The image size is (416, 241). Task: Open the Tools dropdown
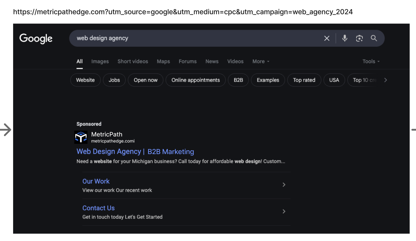click(371, 61)
